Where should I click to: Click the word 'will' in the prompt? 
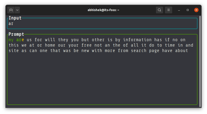pyautogui.click(x=50, y=40)
